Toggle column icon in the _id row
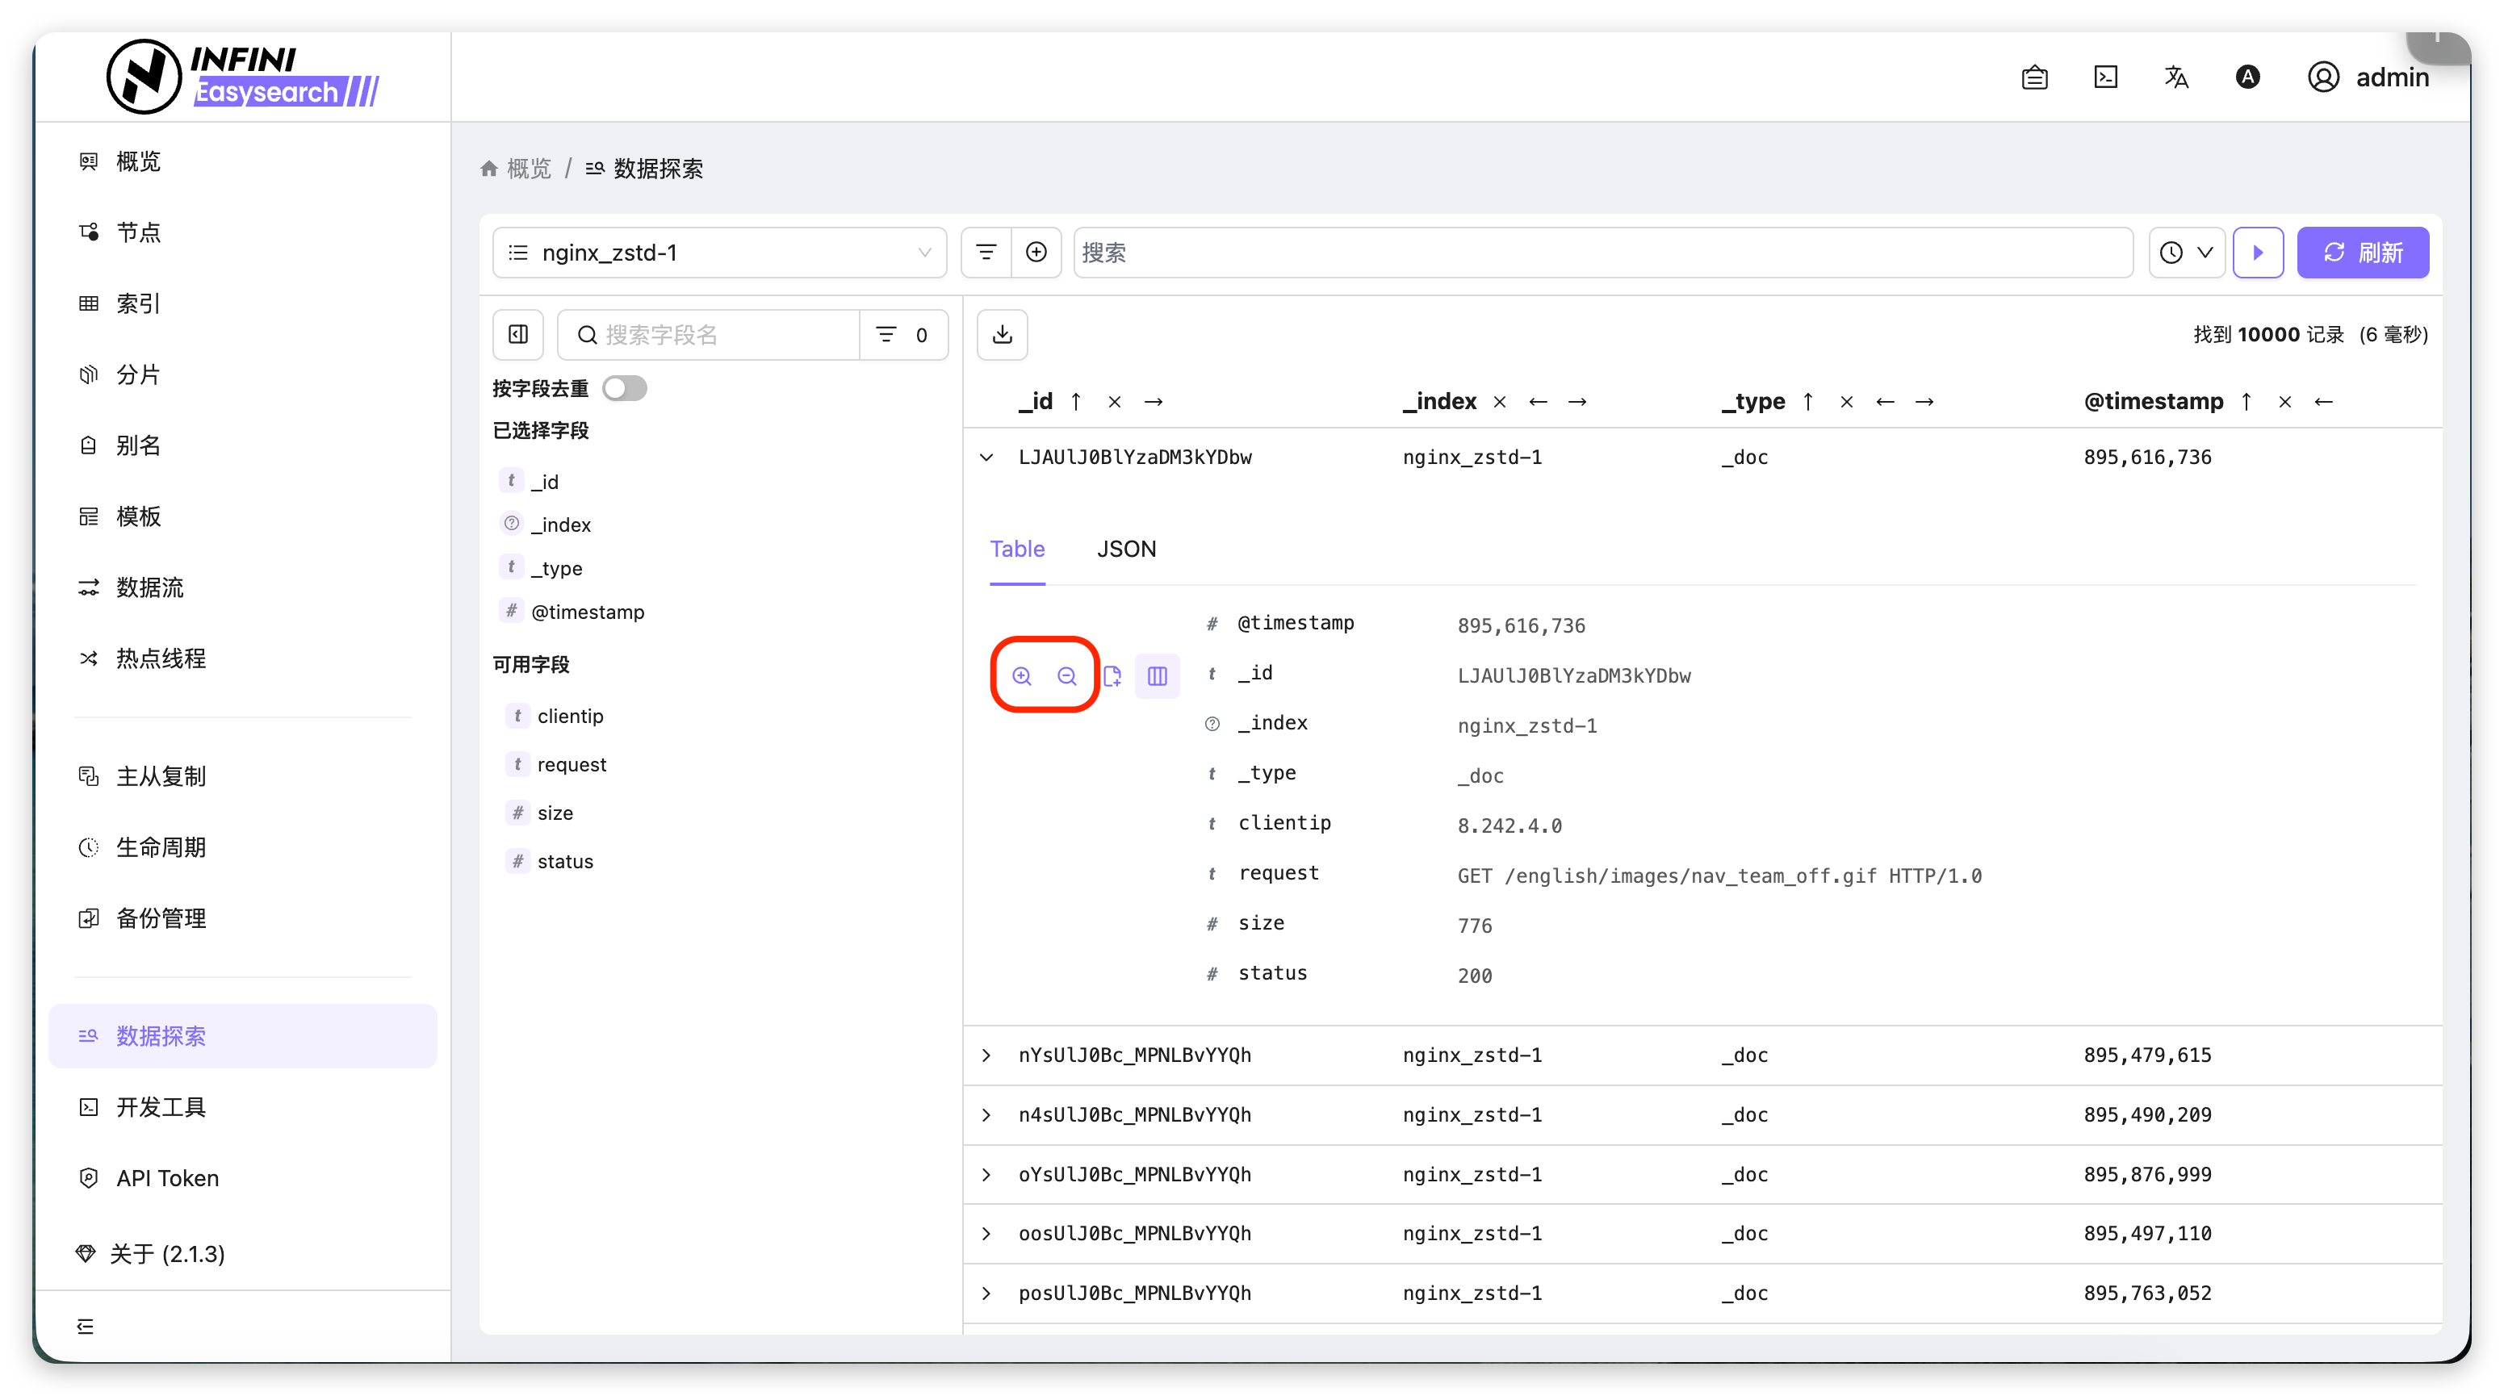The width and height of the screenshot is (2504, 1396). pos(1157,676)
